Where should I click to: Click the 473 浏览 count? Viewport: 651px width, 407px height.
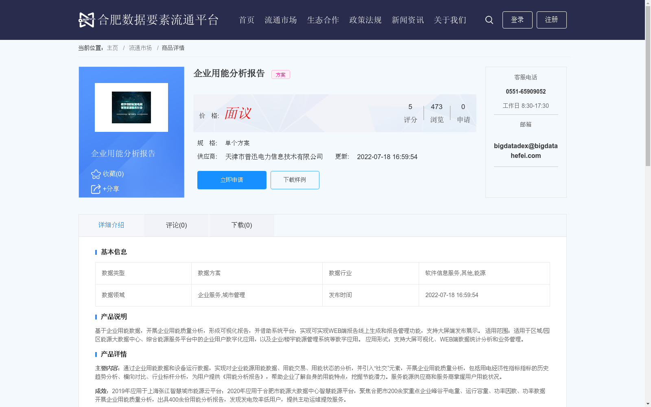(x=437, y=113)
